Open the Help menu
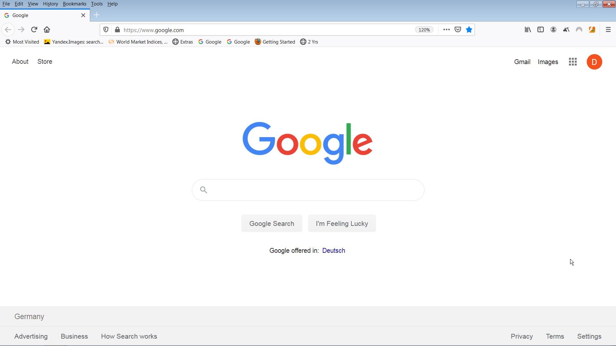This screenshot has height=346, width=616. (x=112, y=4)
